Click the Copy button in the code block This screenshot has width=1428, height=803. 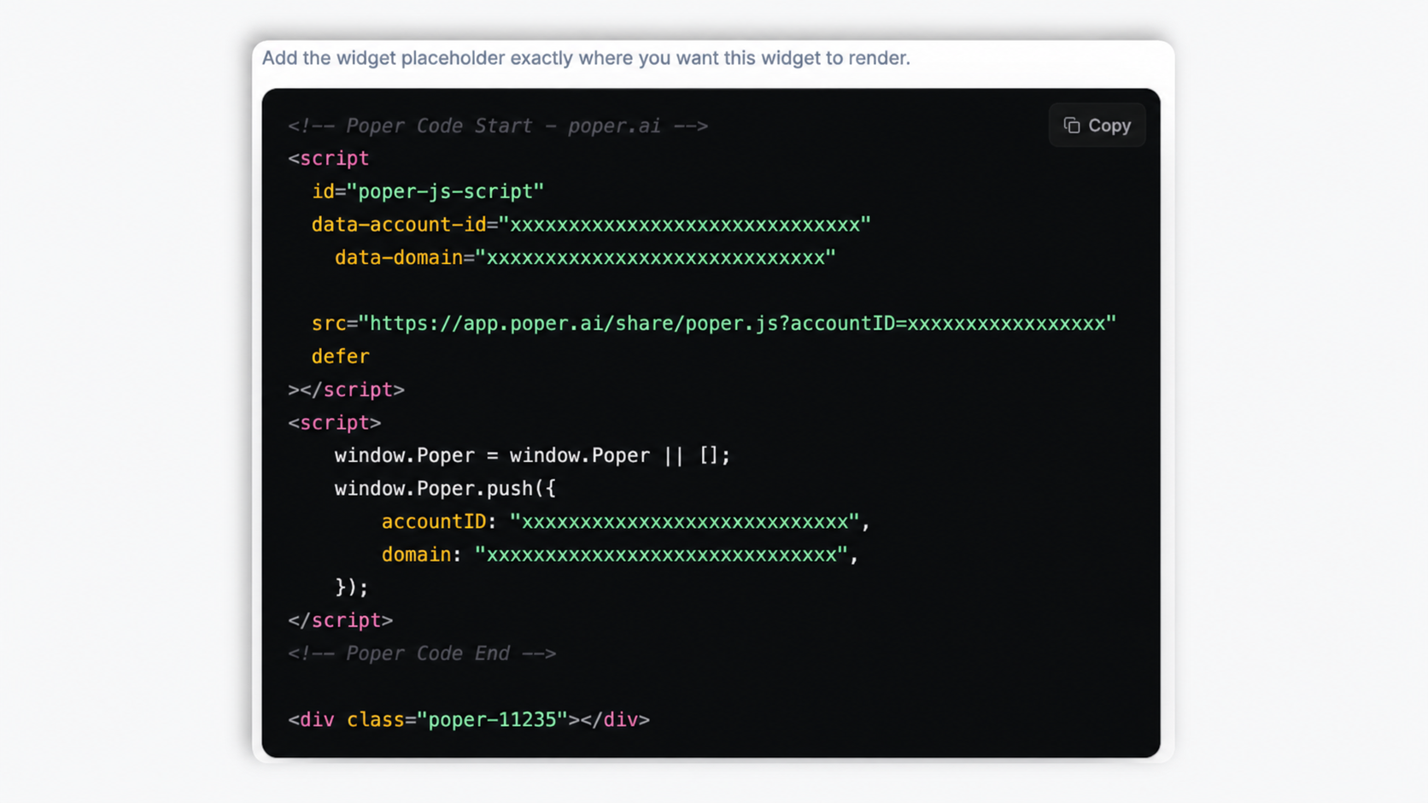(1097, 126)
